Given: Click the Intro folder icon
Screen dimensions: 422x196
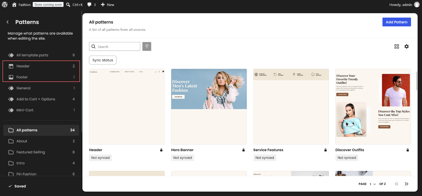Looking at the screenshot, I should click(11, 163).
